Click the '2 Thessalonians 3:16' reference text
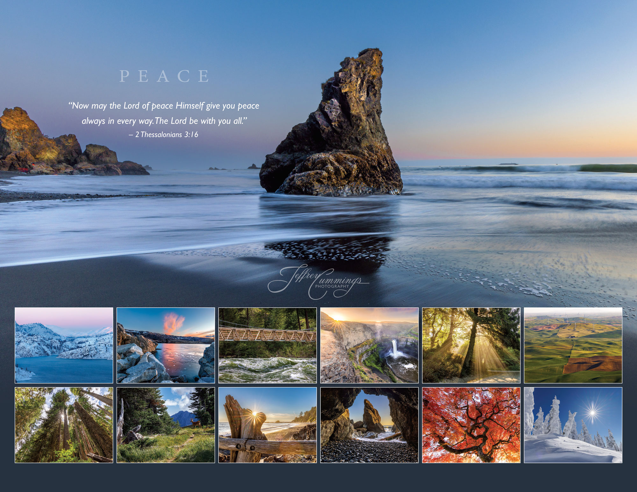The image size is (637, 492). pos(163,135)
